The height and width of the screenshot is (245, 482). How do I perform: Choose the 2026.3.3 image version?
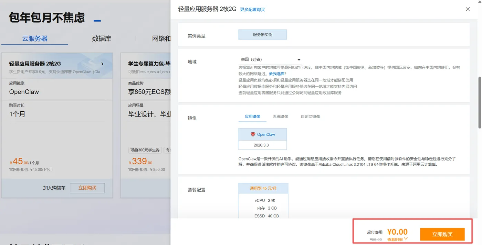click(x=263, y=145)
